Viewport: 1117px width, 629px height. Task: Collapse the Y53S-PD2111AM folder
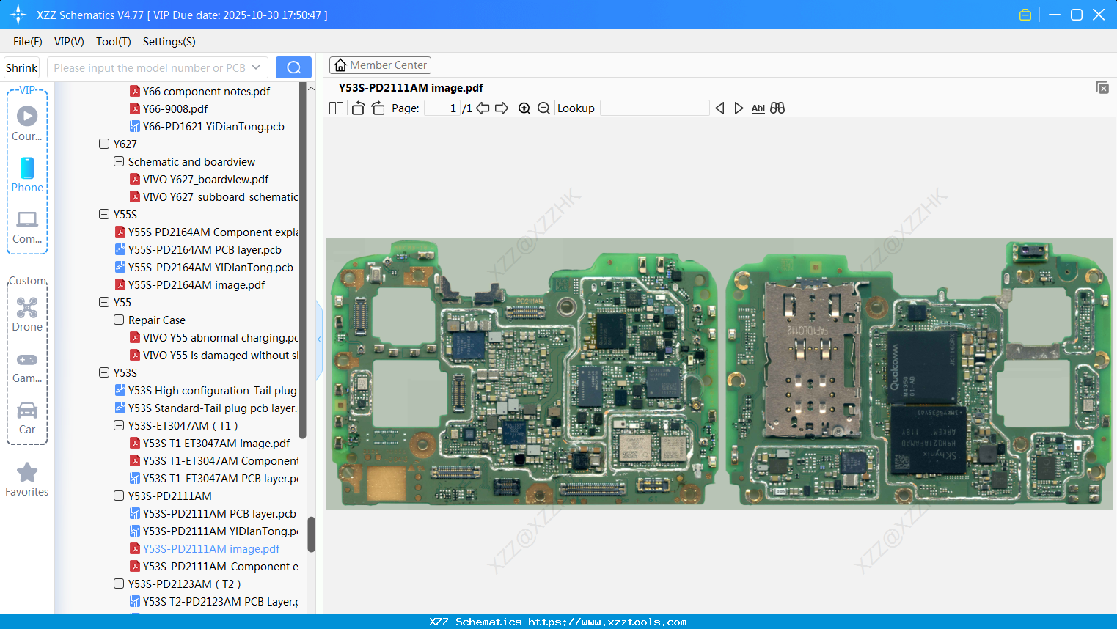[x=119, y=496]
